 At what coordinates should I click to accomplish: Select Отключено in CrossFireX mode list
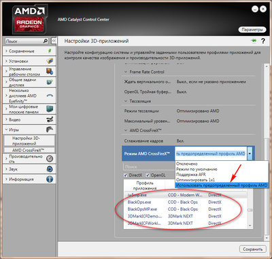(187, 164)
